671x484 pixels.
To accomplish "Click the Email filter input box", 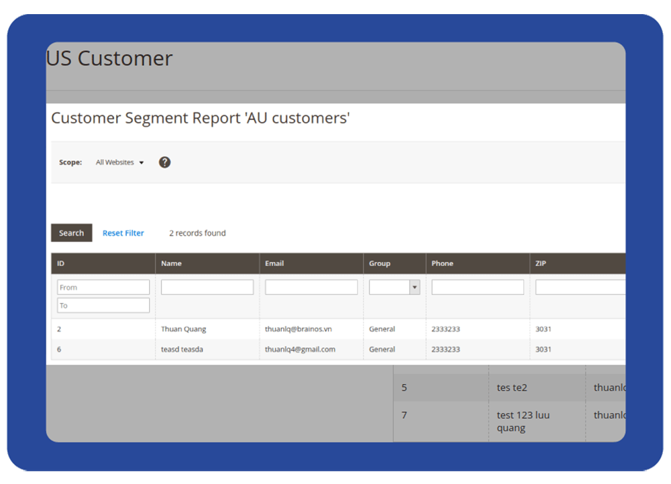I will click(x=311, y=288).
